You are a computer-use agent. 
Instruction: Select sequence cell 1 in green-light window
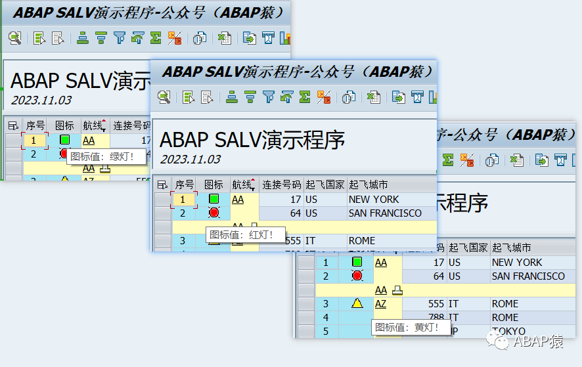pyautogui.click(x=35, y=140)
